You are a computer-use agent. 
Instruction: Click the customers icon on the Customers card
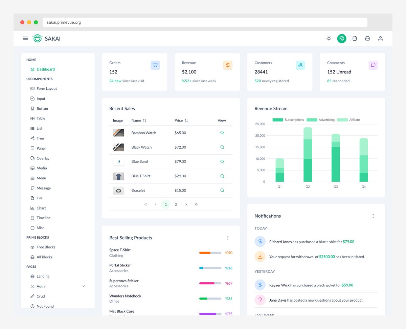point(300,65)
